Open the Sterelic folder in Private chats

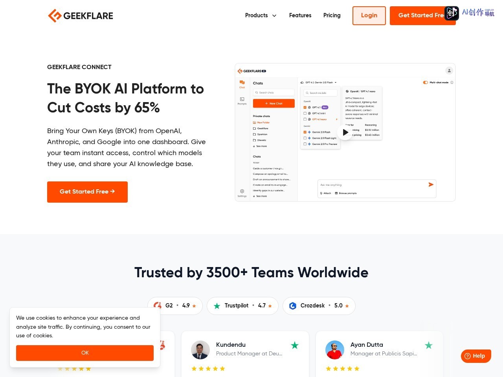tap(260, 140)
